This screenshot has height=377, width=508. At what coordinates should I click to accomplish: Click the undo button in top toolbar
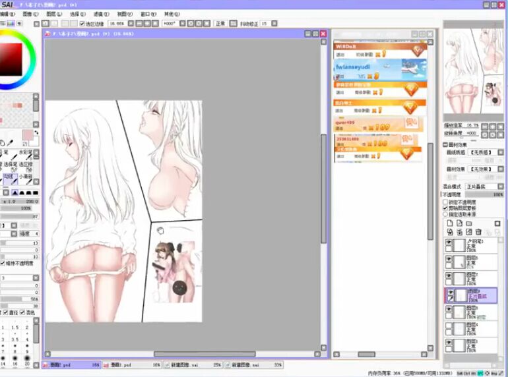(x=46, y=23)
